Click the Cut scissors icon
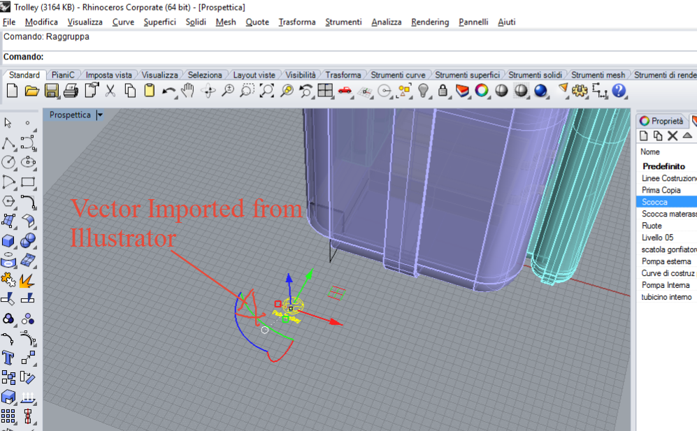This screenshot has height=431, width=697. 110,91
